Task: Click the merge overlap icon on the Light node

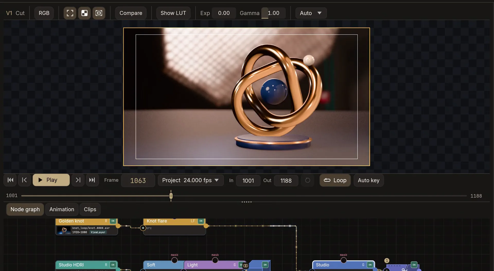Action: pos(245,266)
